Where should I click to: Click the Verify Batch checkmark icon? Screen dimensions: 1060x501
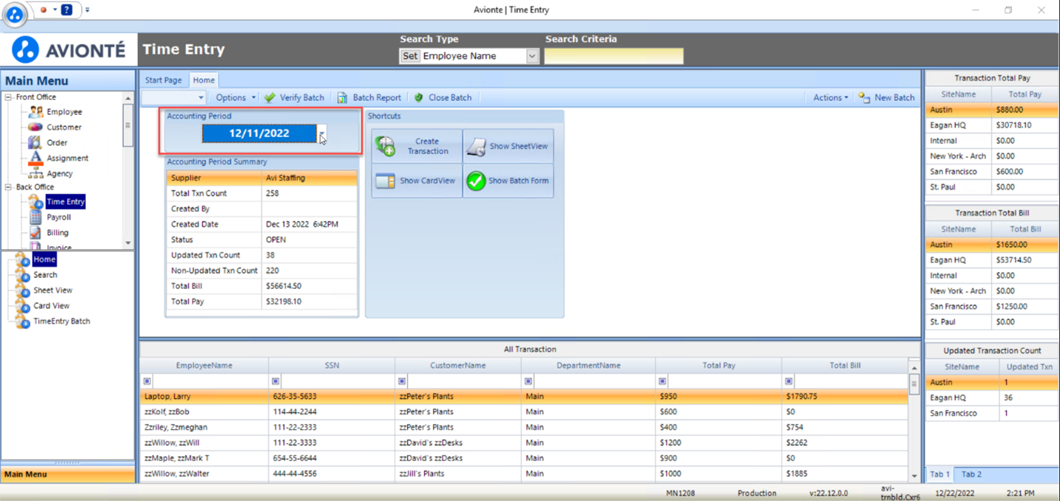(x=270, y=98)
